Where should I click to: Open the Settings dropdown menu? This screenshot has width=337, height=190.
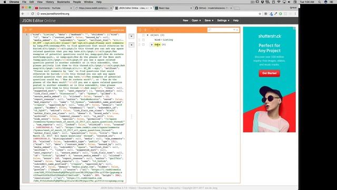tap(223, 21)
